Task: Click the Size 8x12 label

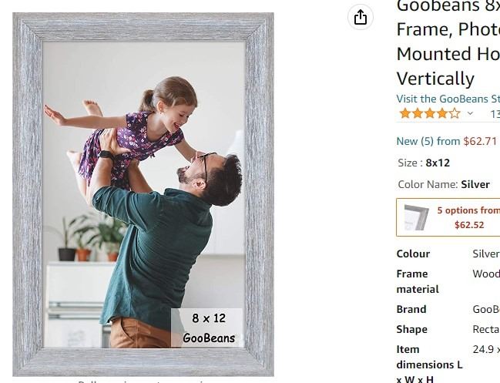Action: (424, 163)
